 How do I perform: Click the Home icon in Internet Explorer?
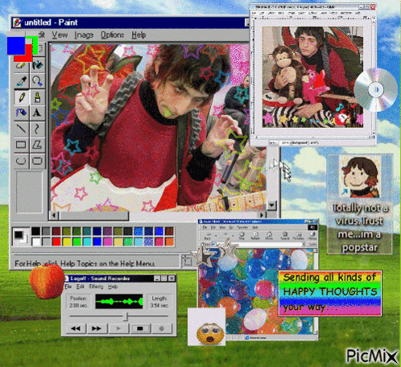tap(269, 236)
